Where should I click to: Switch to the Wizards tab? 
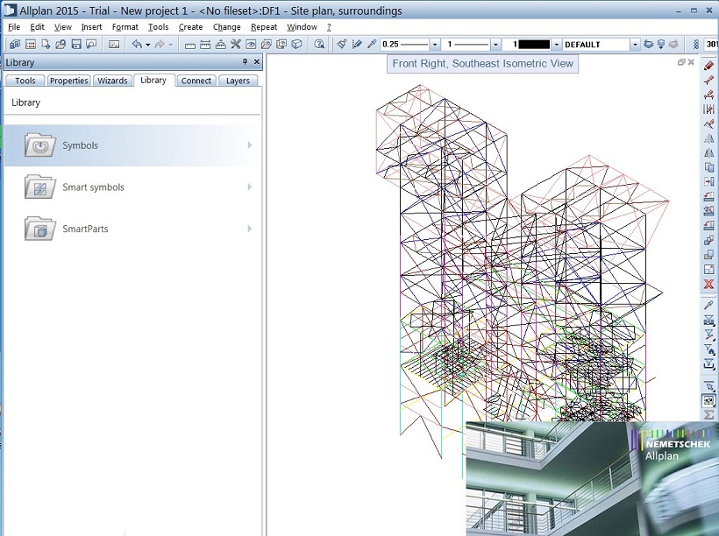112,81
